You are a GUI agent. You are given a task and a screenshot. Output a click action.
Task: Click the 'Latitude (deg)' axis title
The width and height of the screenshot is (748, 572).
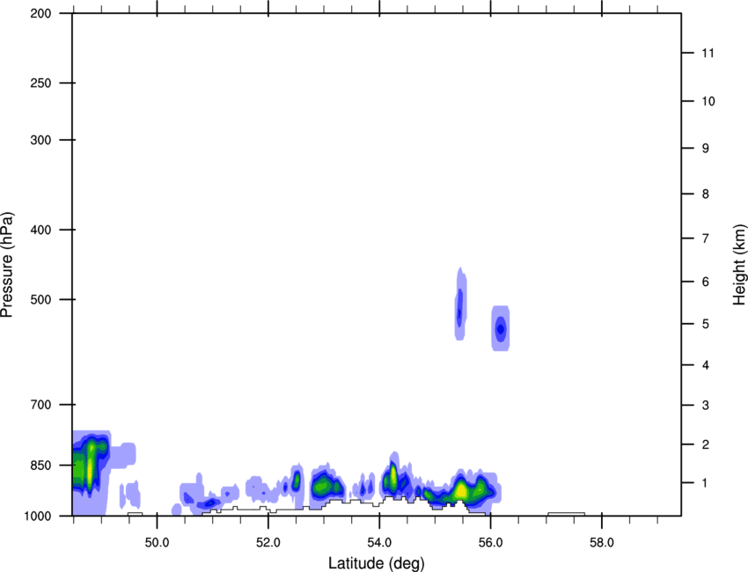point(377,563)
